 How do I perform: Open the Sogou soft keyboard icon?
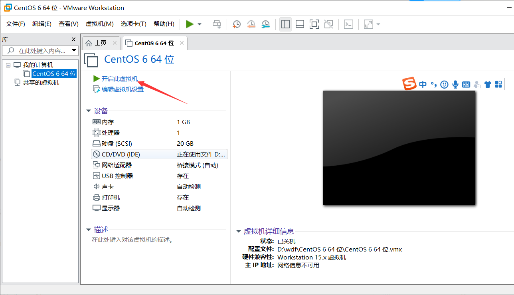(x=466, y=84)
